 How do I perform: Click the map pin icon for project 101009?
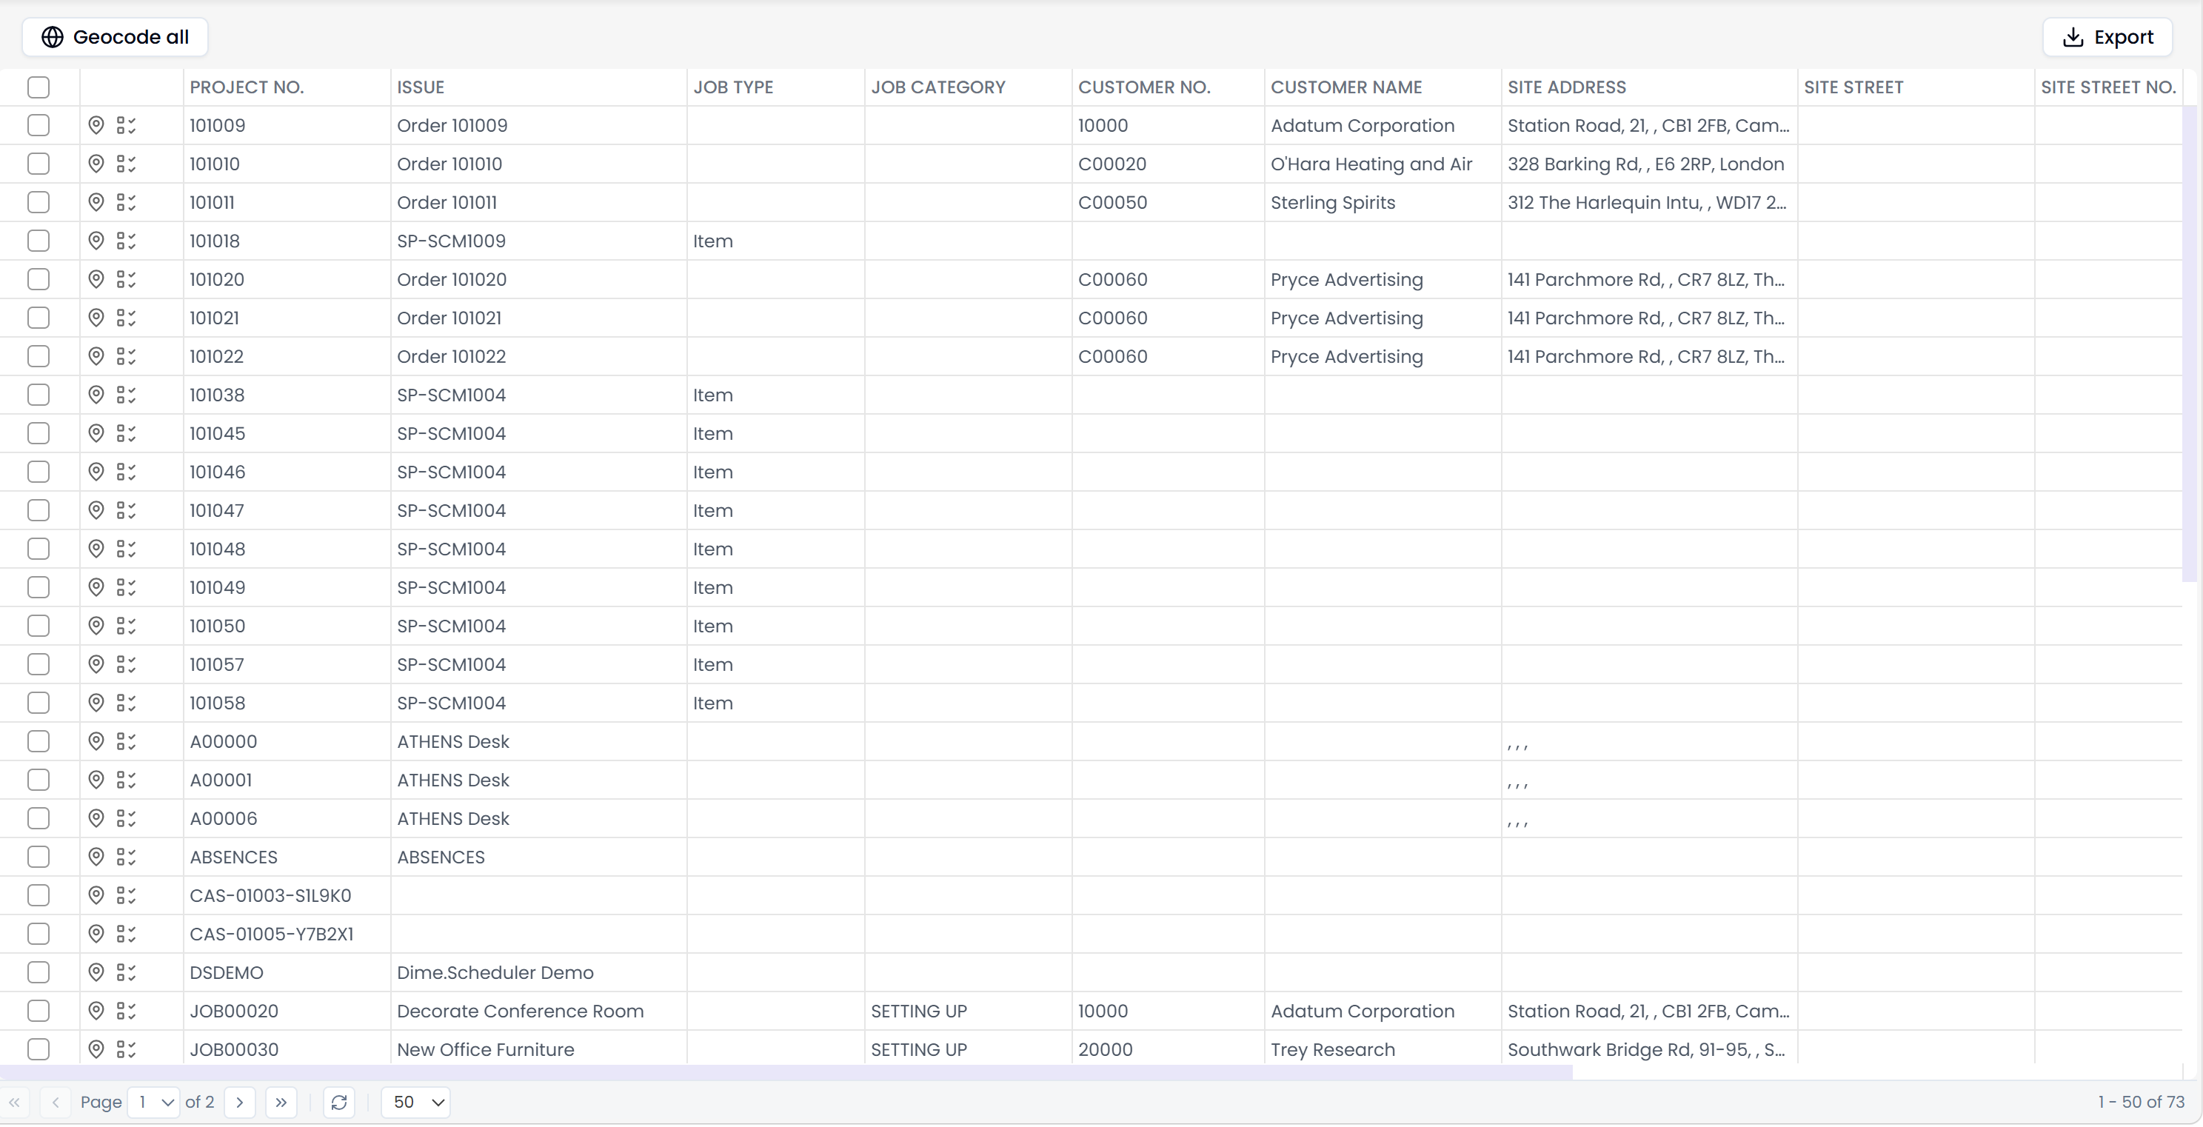pos(97,126)
